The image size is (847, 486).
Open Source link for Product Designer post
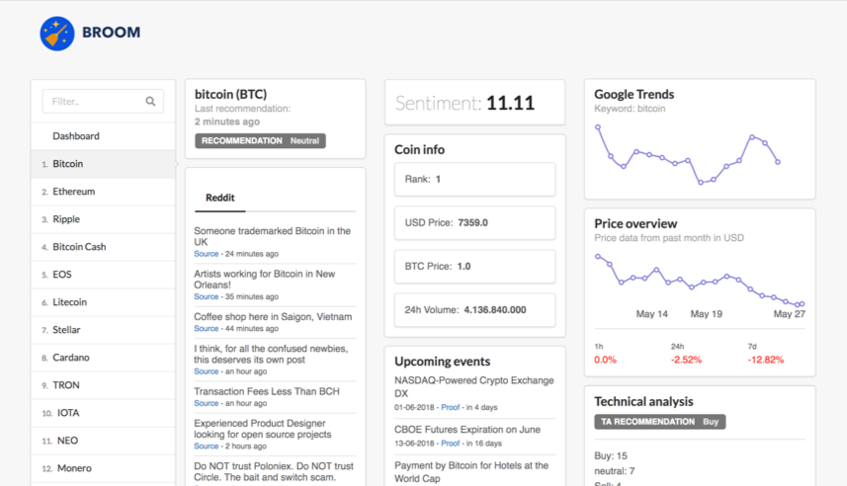click(207, 446)
